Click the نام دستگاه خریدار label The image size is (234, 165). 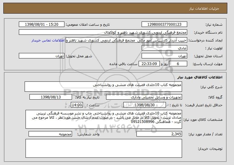pos(208,32)
